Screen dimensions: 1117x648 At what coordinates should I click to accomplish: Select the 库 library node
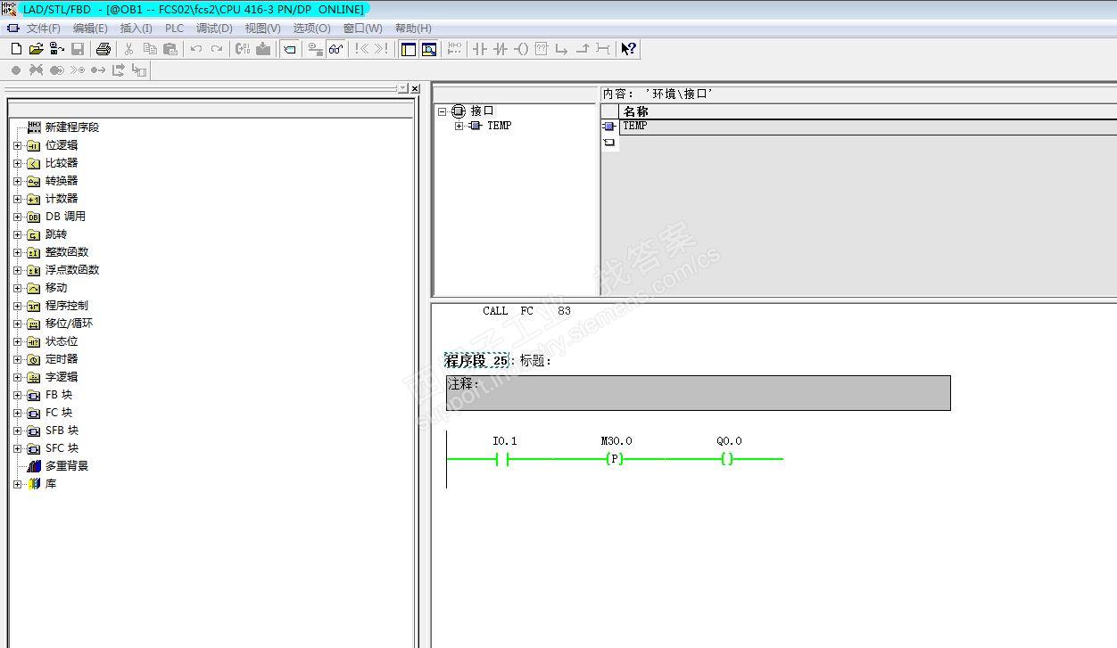pos(50,484)
